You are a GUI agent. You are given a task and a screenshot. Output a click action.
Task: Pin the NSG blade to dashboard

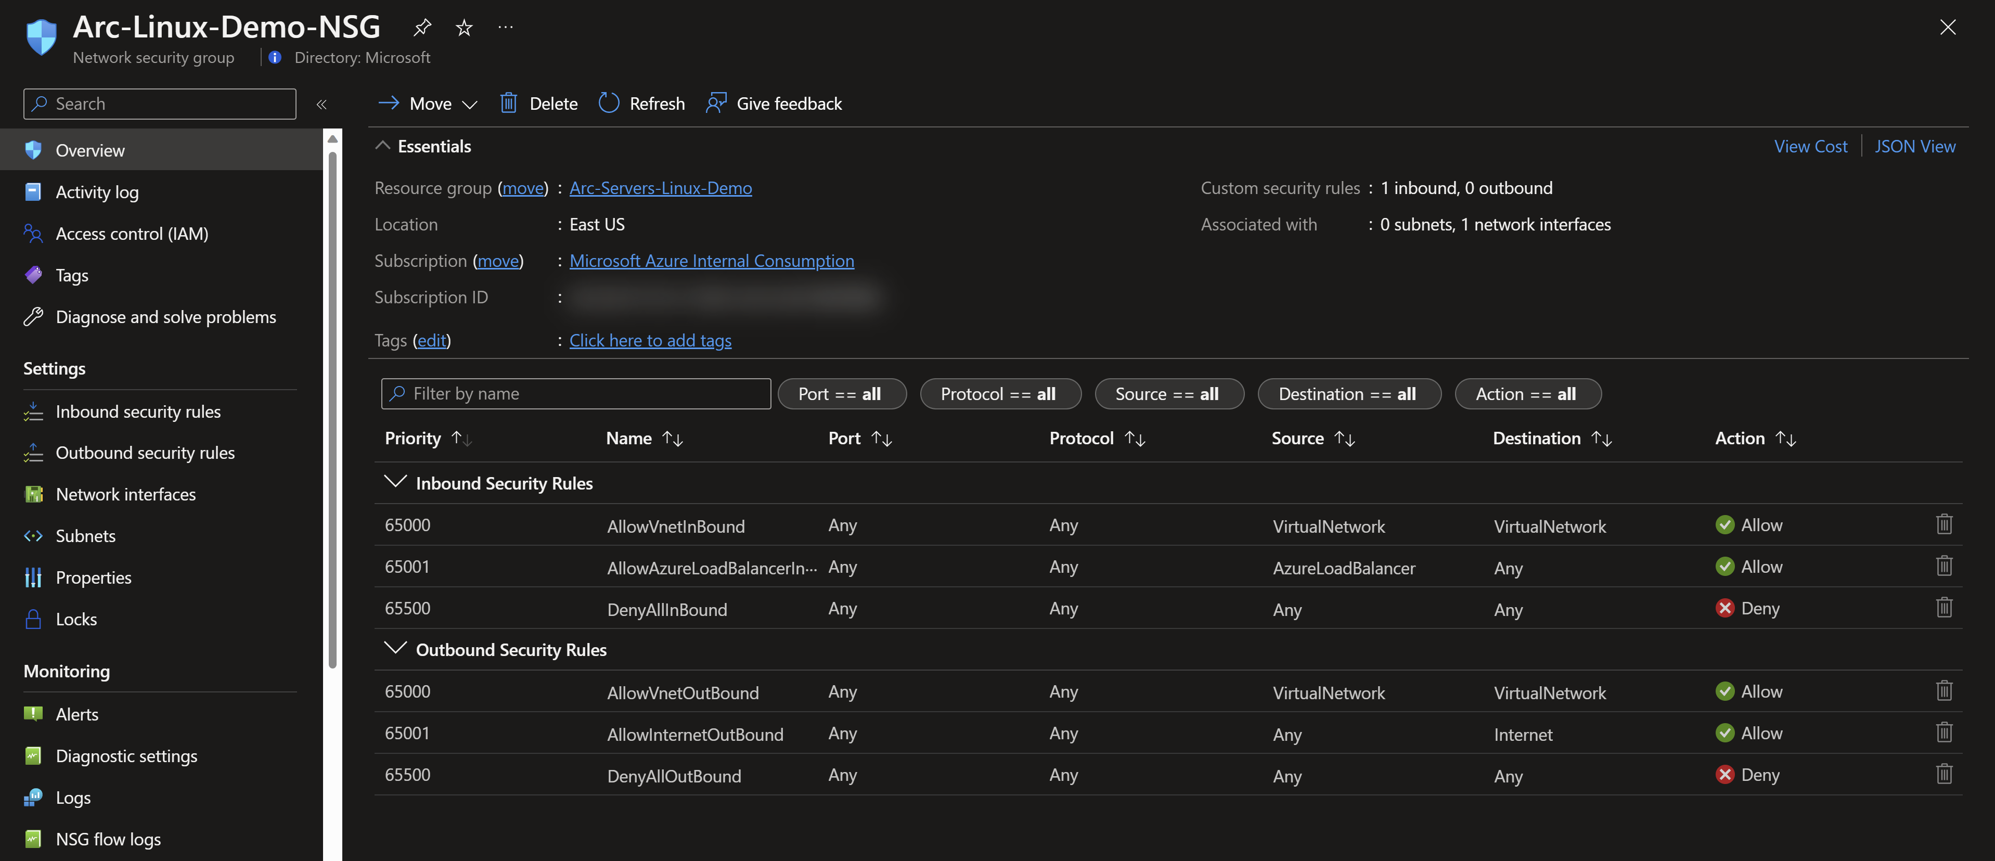click(x=422, y=28)
